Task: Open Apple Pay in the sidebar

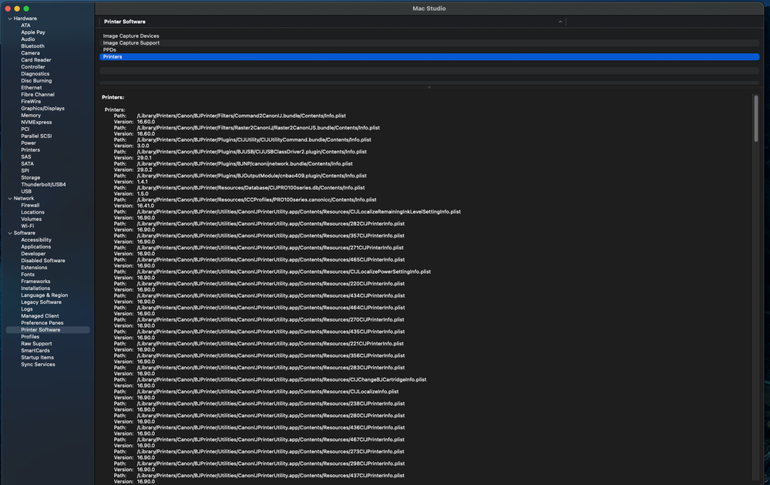Action: coord(33,32)
